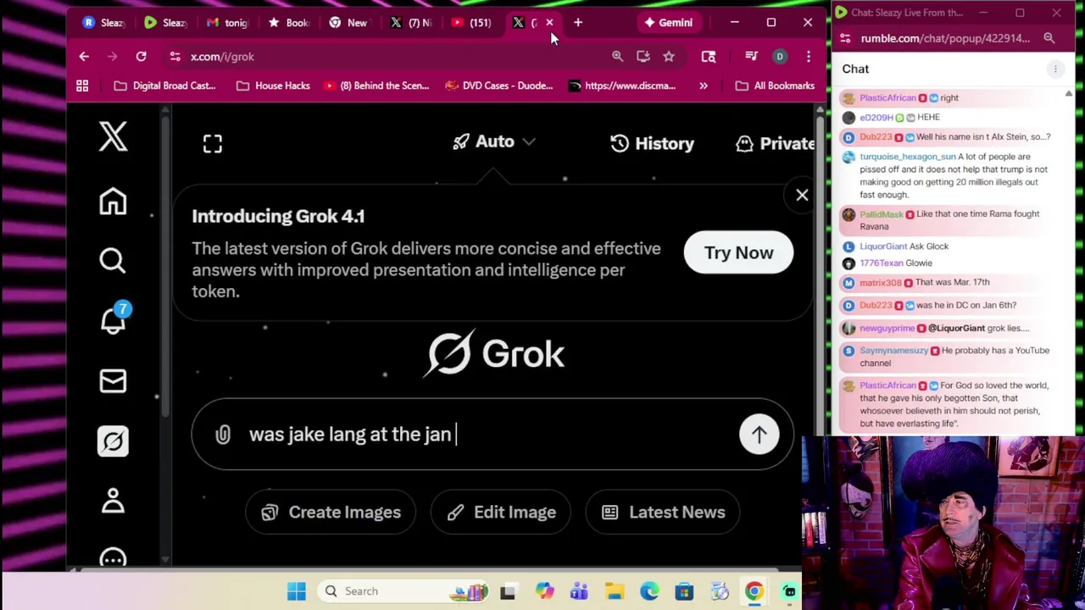
Task: Click the search icon in Rumble chat window
Action: pyautogui.click(x=1049, y=38)
